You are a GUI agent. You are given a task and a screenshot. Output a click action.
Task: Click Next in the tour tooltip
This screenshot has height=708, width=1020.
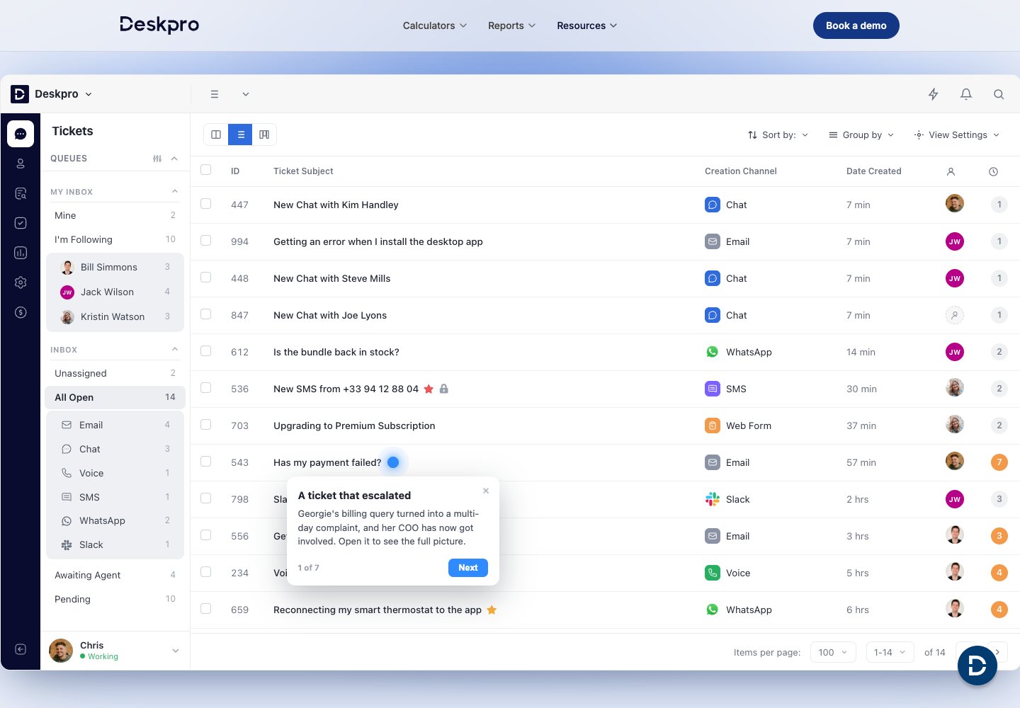[x=468, y=568]
